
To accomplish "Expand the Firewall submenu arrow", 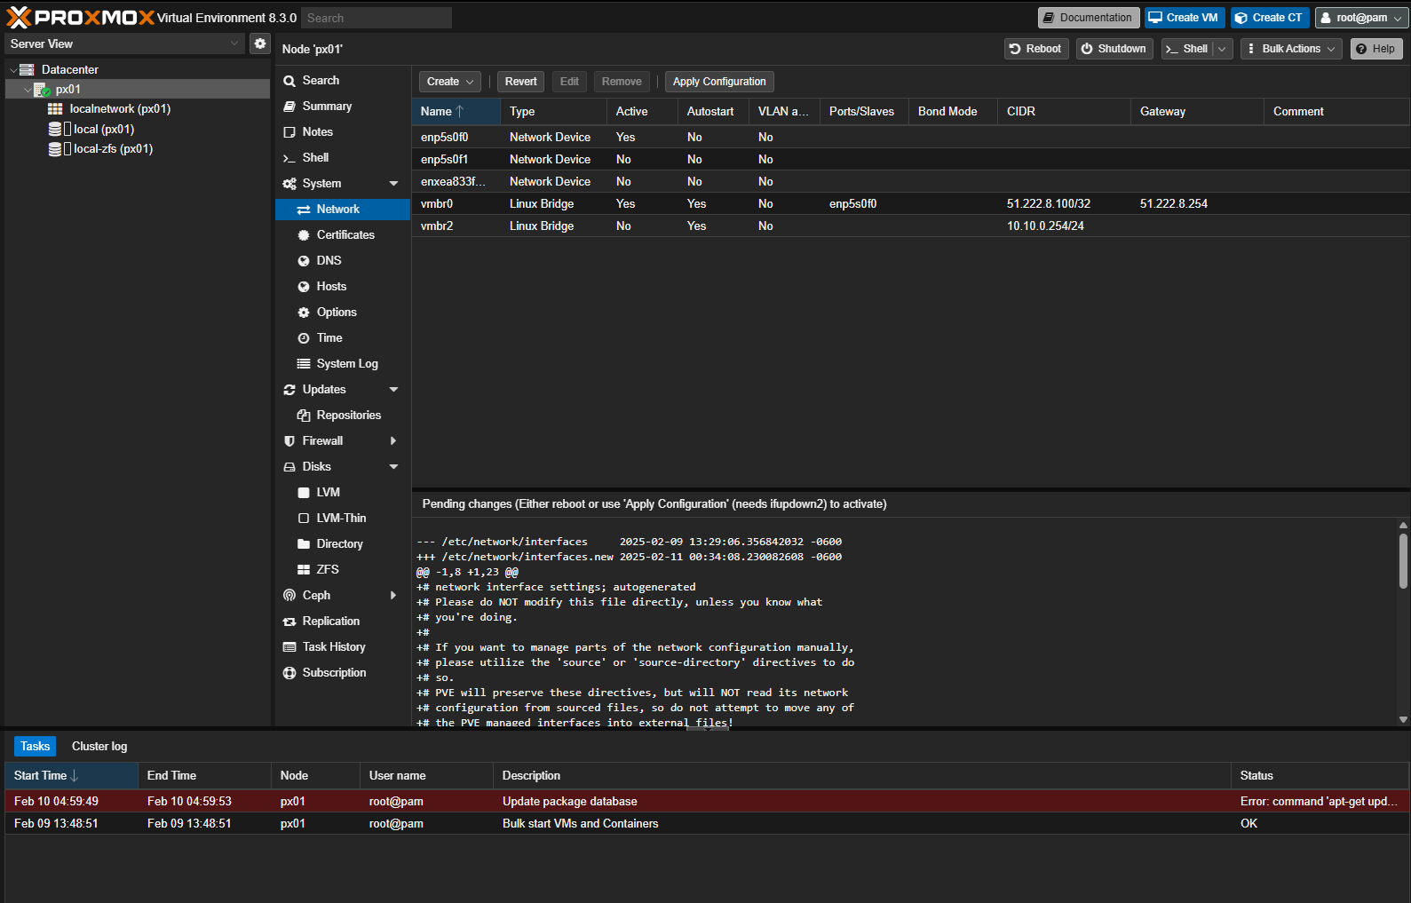I will click(393, 440).
